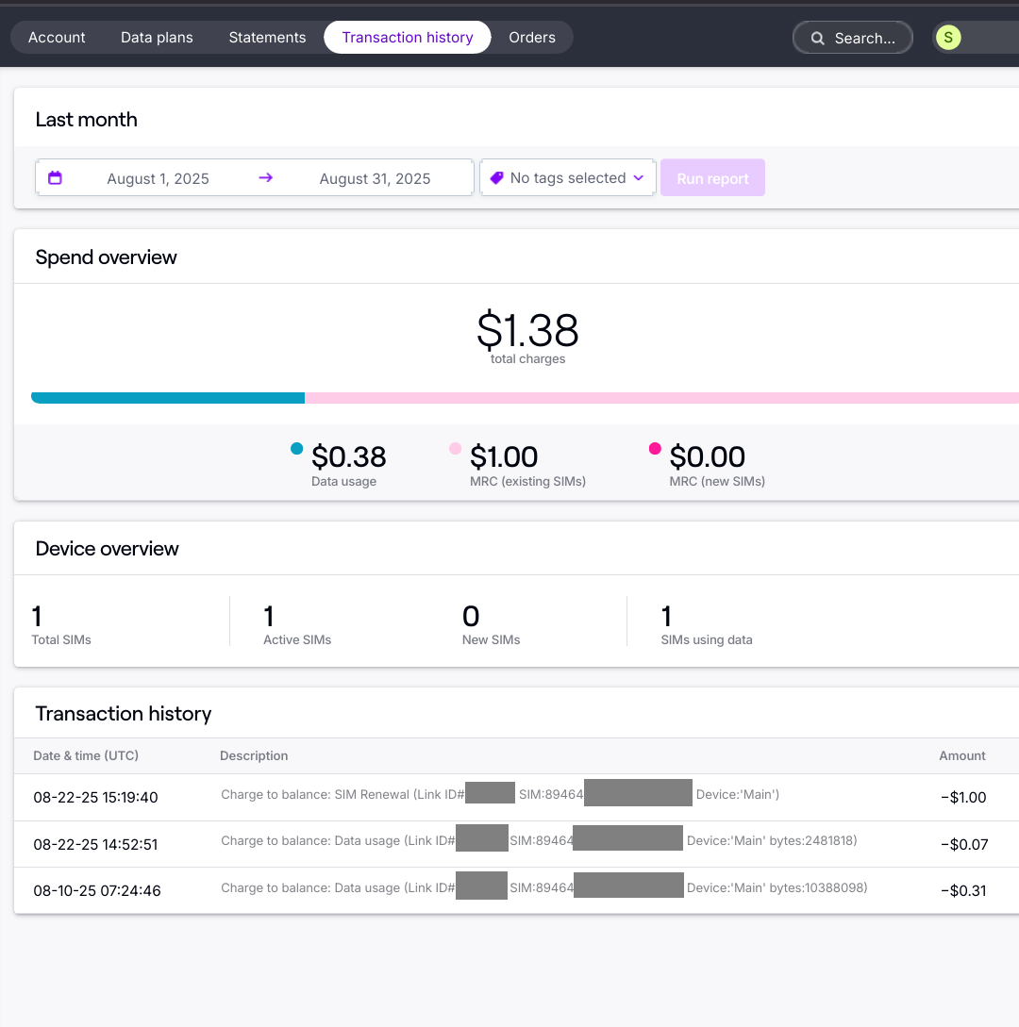
Task: Click the calendar icon in date range
Action: [55, 178]
